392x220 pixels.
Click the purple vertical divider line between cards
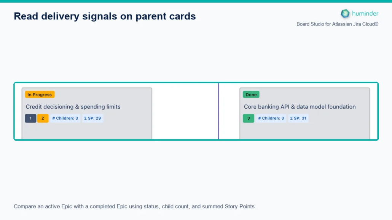pyautogui.click(x=219, y=111)
